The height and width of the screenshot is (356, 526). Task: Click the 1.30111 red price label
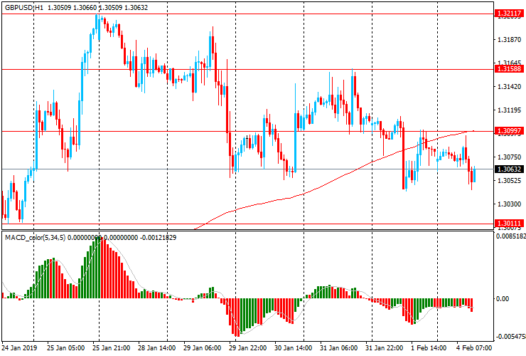coord(509,224)
